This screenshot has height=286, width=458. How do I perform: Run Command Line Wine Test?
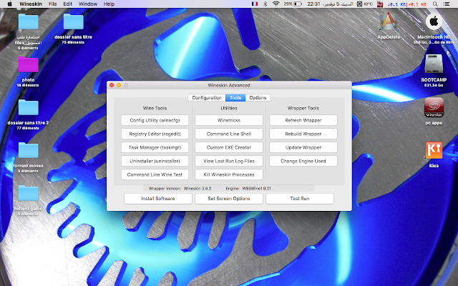(x=155, y=174)
